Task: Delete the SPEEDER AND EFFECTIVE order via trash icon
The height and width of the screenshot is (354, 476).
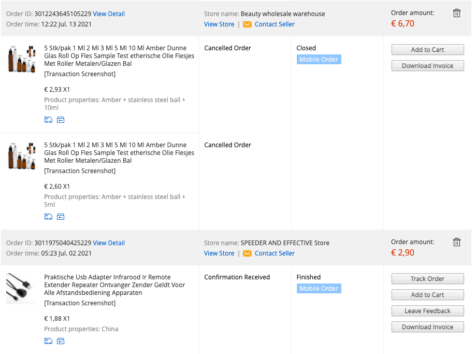Action: 456,242
